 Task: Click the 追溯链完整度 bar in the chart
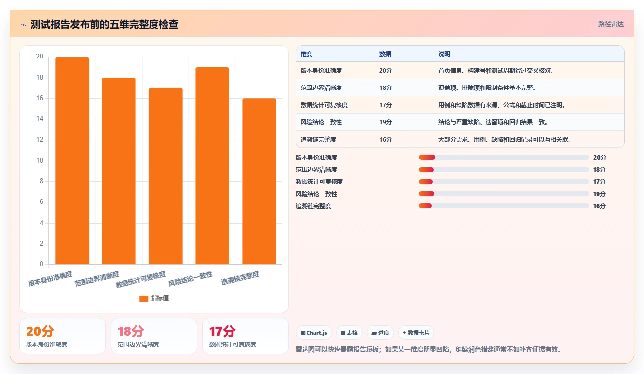(259, 181)
